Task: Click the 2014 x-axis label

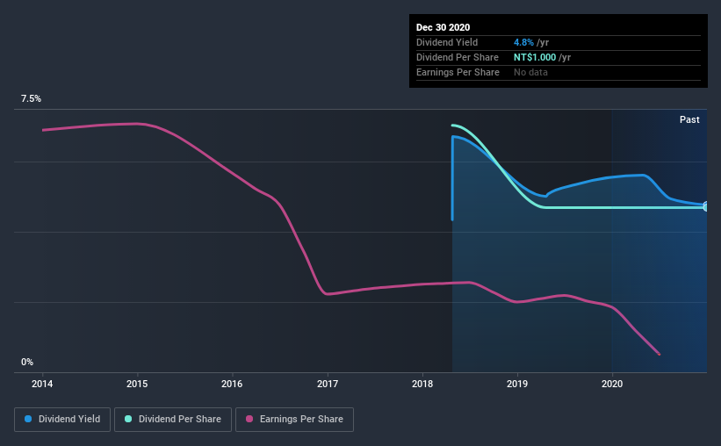Action: click(x=42, y=384)
